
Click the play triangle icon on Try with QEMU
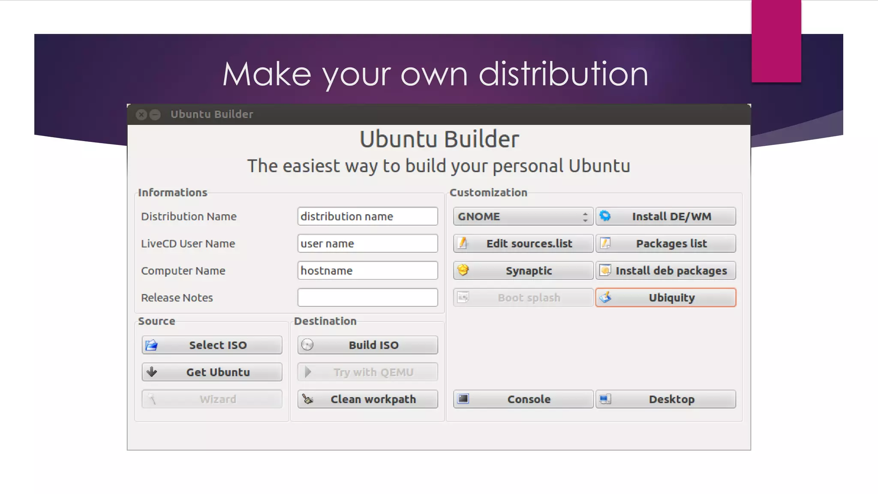tap(308, 372)
